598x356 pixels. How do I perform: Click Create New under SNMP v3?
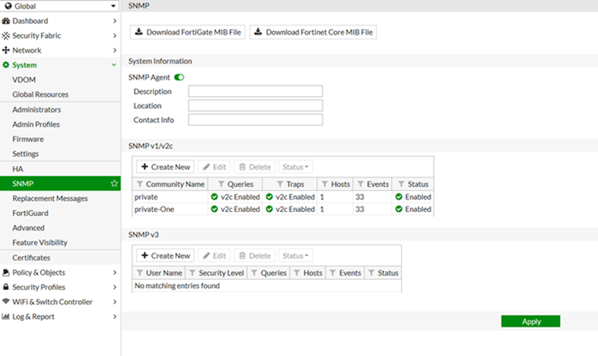point(165,256)
